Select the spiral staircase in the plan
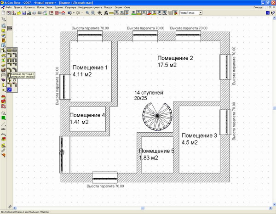The width and height of the screenshot is (276, 214). (157, 117)
